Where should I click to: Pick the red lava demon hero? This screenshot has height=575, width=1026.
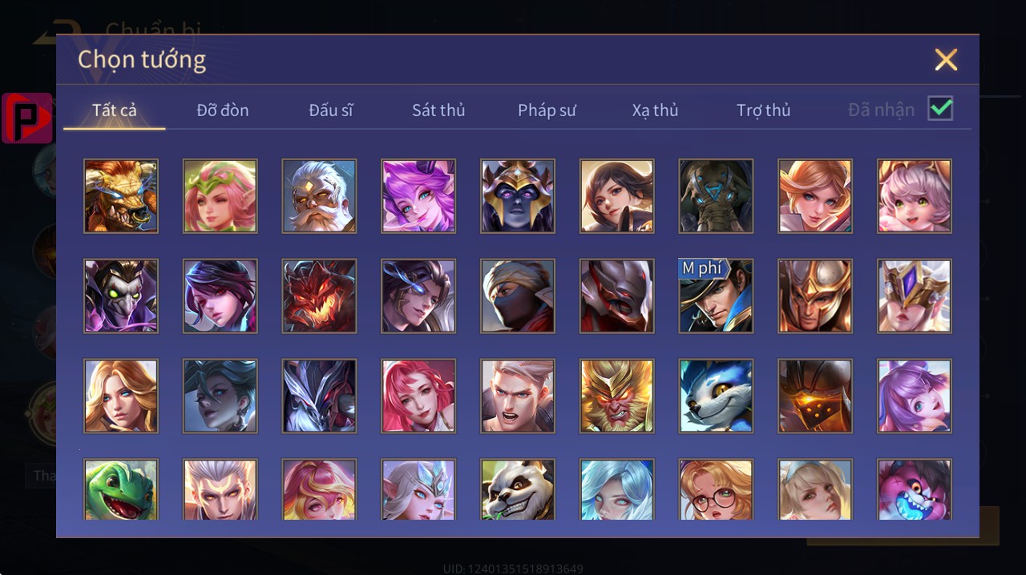(319, 296)
